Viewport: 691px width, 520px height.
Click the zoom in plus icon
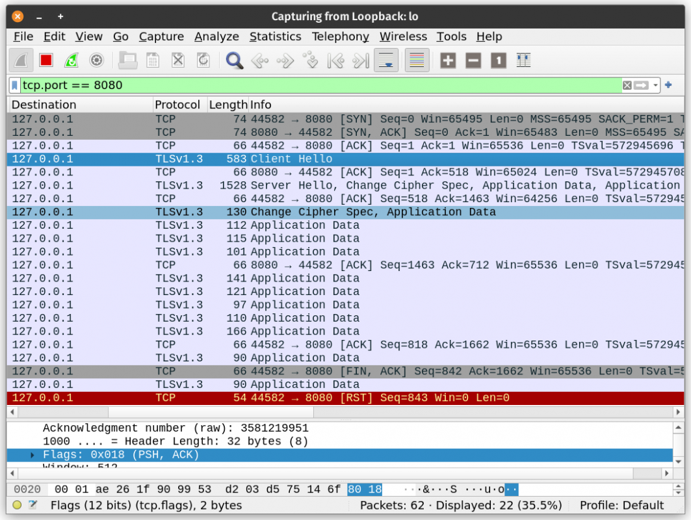448,60
